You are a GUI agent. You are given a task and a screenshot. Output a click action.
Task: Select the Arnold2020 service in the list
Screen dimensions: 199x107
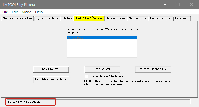click(x=102, y=38)
